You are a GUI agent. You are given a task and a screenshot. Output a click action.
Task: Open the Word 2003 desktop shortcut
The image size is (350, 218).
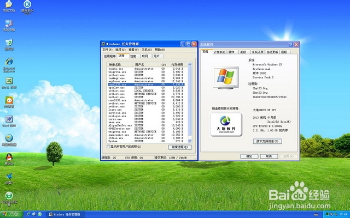point(9,121)
